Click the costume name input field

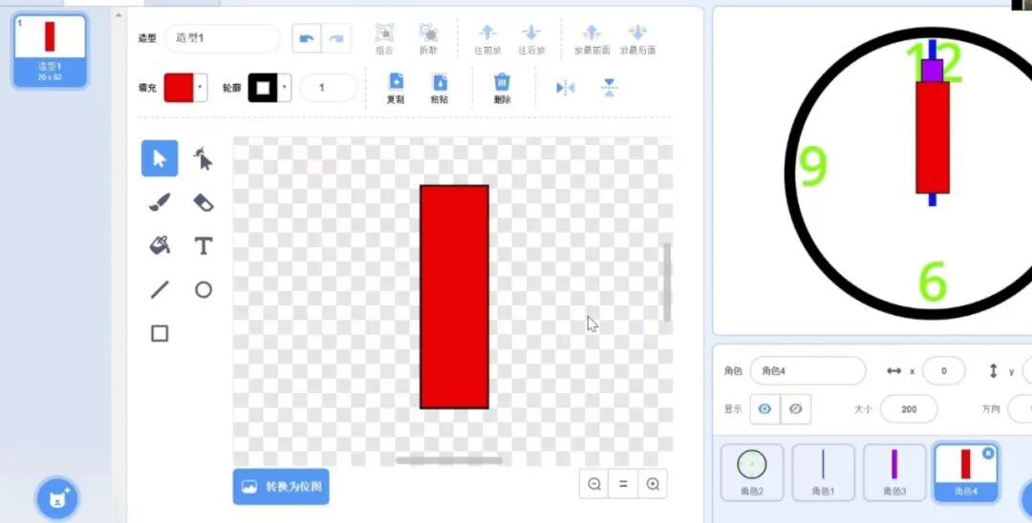point(222,38)
